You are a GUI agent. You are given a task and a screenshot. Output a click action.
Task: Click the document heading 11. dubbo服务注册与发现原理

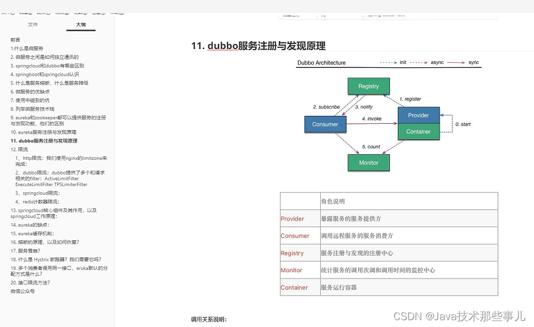258,46
